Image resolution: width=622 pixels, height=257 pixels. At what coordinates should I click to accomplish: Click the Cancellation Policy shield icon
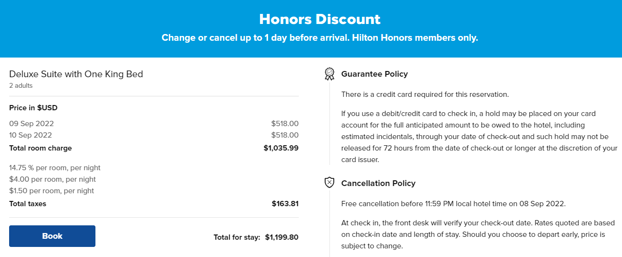[329, 183]
